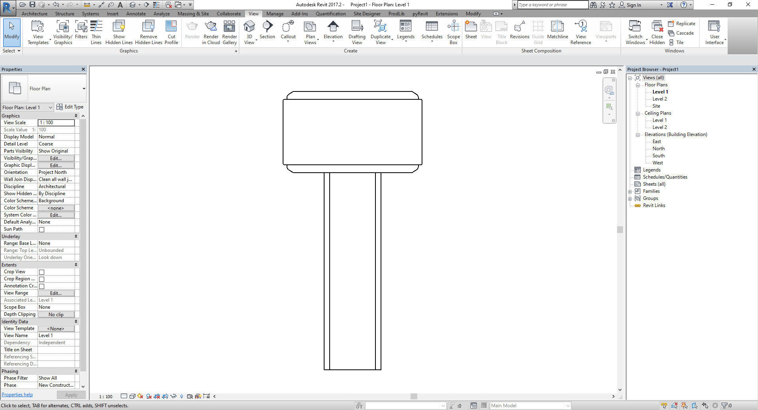This screenshot has width=758, height=410.
Task: Open View Templates tool
Action: point(38,32)
